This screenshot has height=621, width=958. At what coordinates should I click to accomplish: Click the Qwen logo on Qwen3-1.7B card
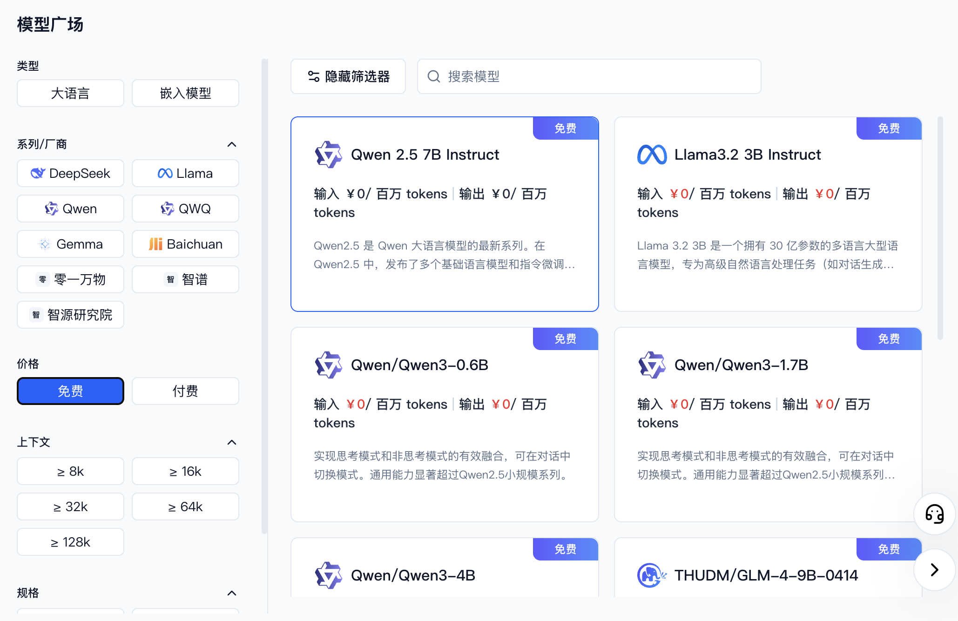pyautogui.click(x=652, y=365)
